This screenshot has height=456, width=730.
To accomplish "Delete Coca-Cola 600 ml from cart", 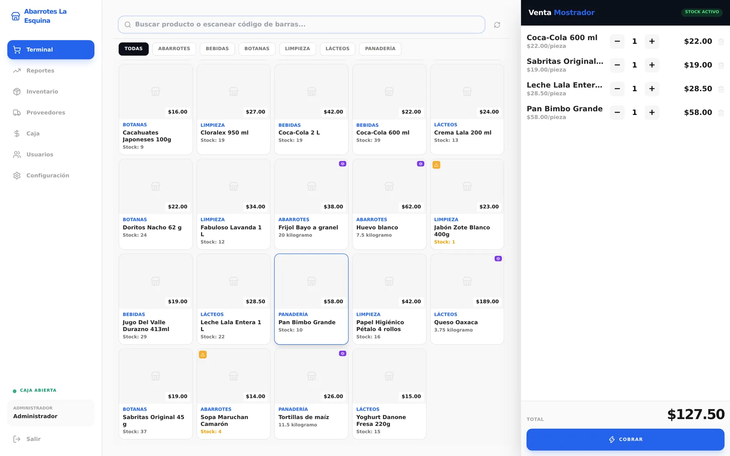I will 721,41.
